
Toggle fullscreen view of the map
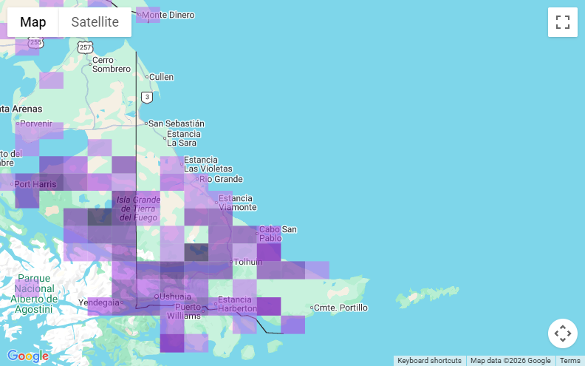[x=562, y=22]
